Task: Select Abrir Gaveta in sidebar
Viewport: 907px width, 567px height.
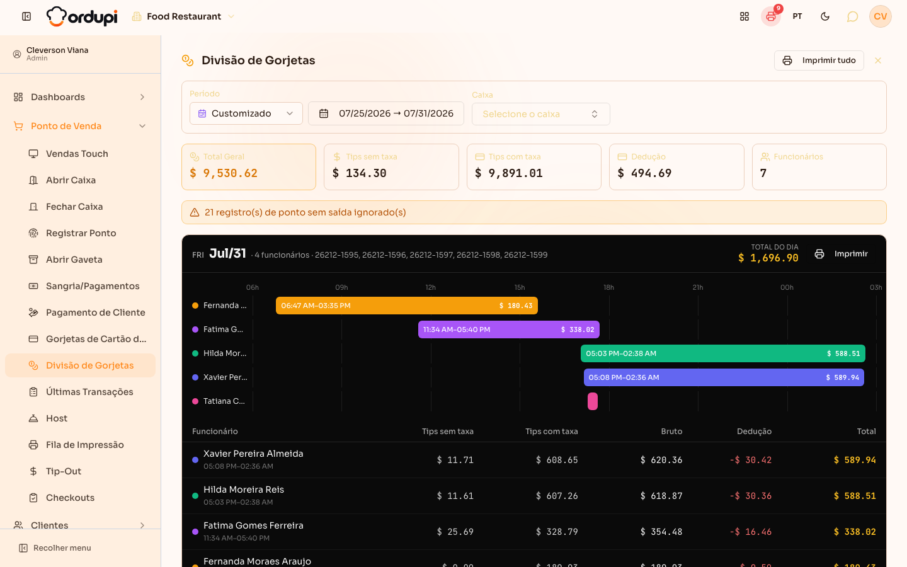Action: (80, 260)
